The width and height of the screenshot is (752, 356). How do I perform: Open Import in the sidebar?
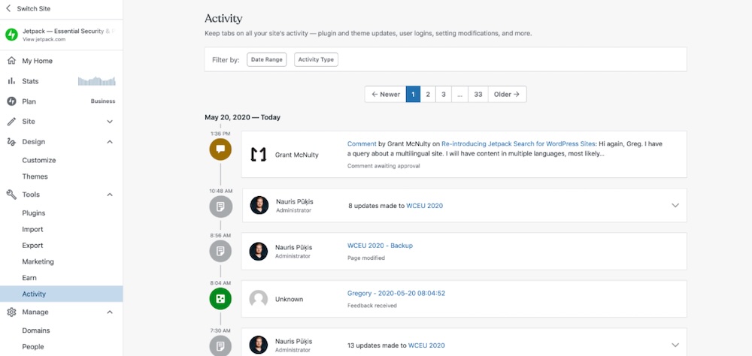click(32, 229)
